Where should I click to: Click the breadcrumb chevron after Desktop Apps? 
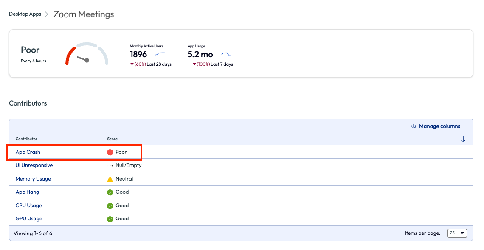point(47,14)
